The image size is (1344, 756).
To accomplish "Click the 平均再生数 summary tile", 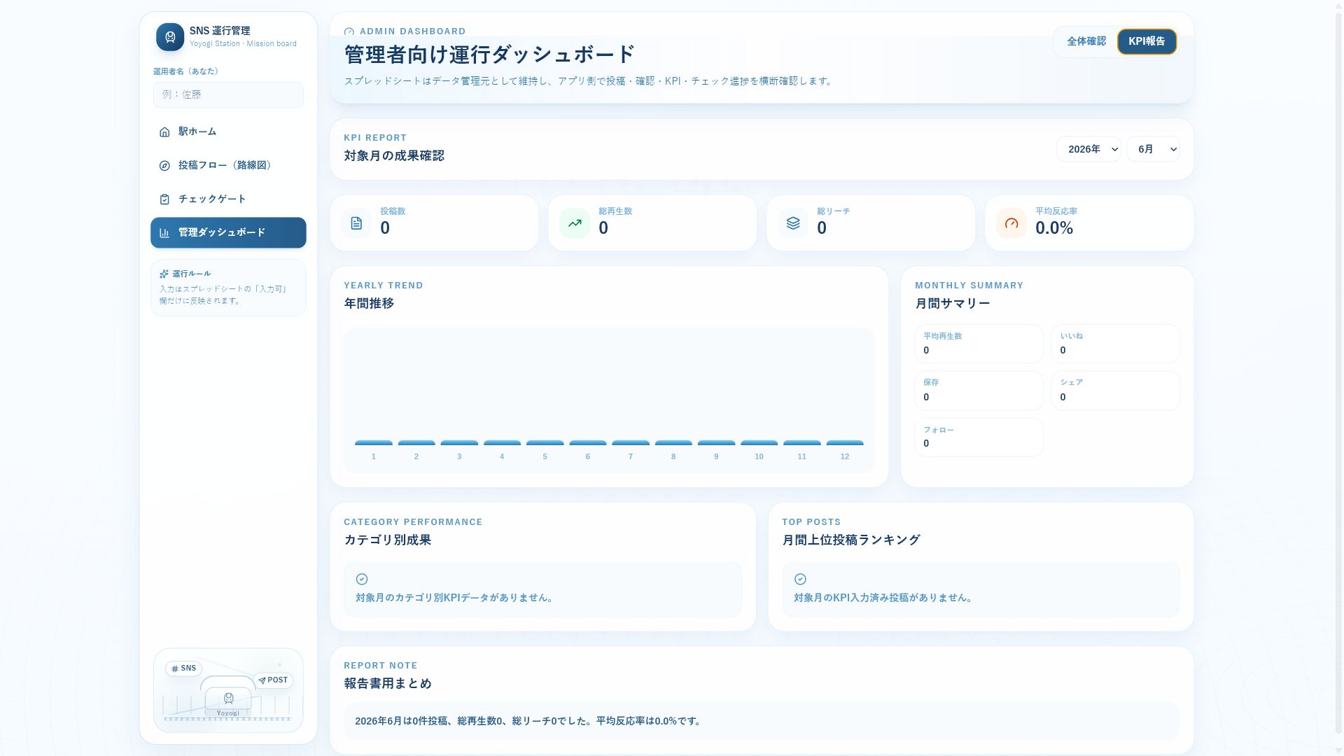I will [979, 344].
